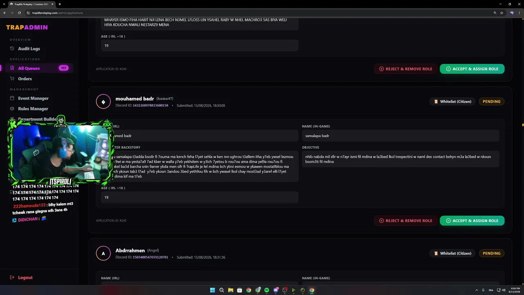Click mouhamed badr's PENDING status badge
This screenshot has width=524, height=295.
click(492, 102)
